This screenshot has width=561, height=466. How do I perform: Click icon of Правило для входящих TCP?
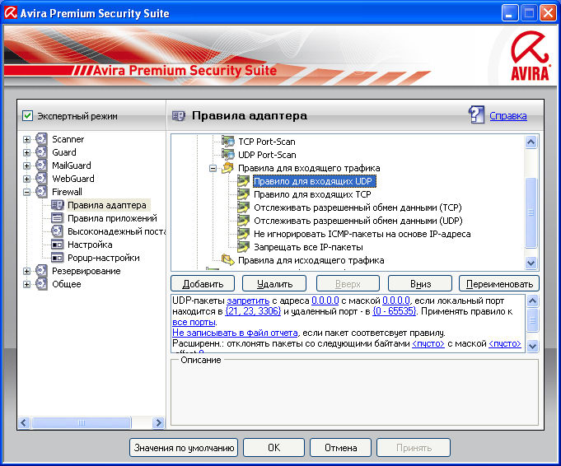[x=243, y=194]
